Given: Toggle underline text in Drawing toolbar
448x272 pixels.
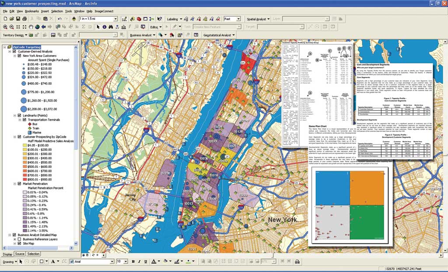Looking at the screenshot, I should pyautogui.click(x=146, y=262).
